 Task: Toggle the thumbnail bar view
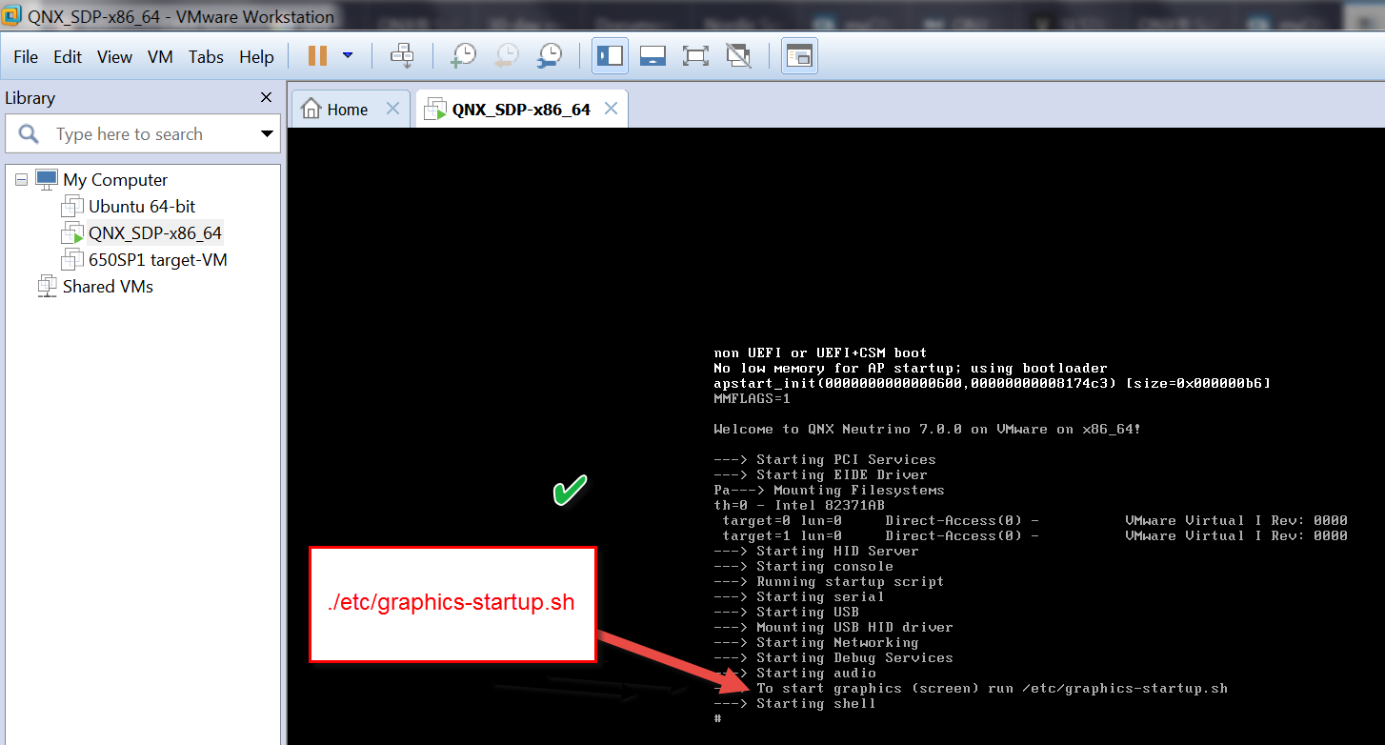coord(652,56)
